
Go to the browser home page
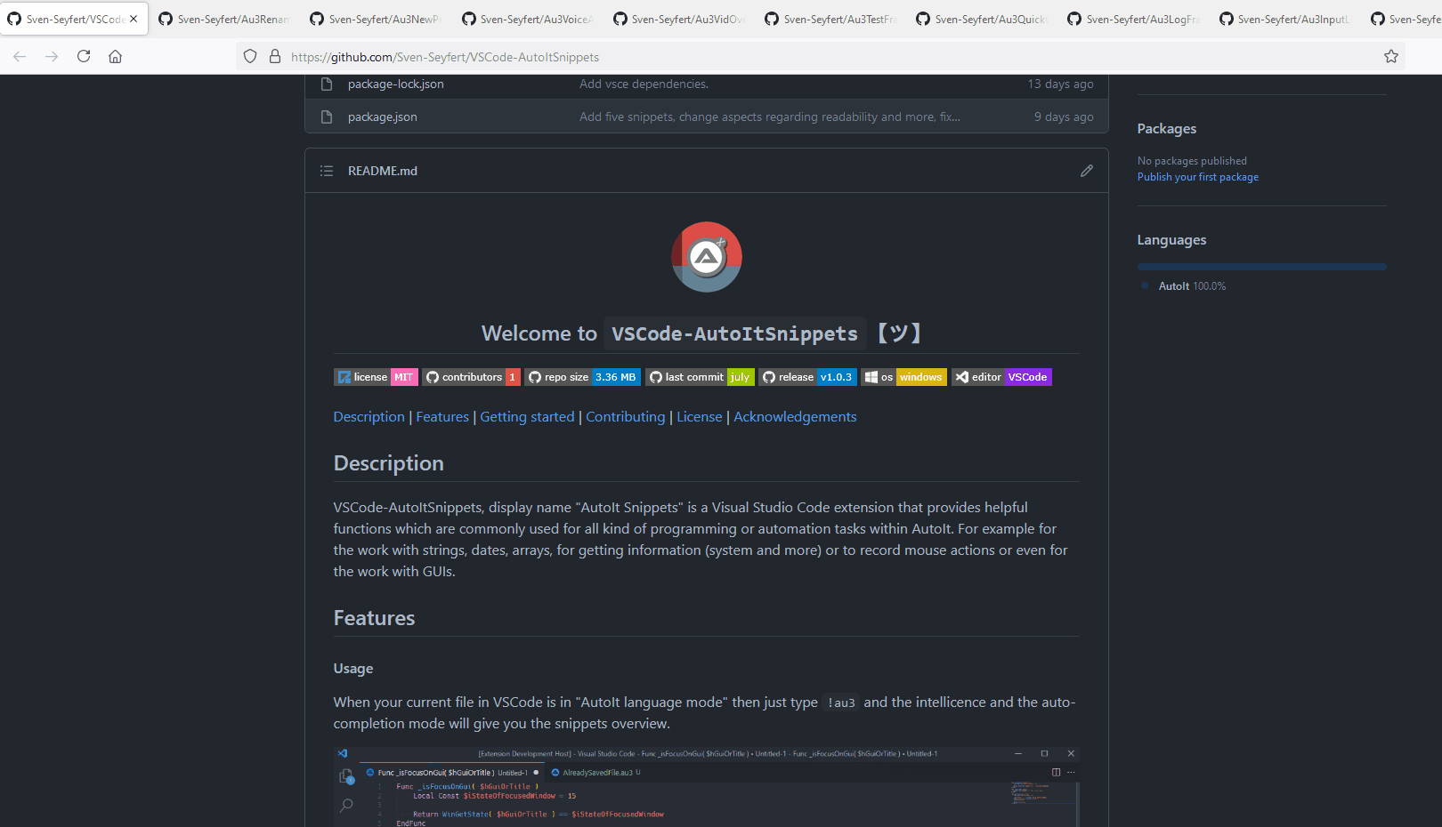point(116,56)
